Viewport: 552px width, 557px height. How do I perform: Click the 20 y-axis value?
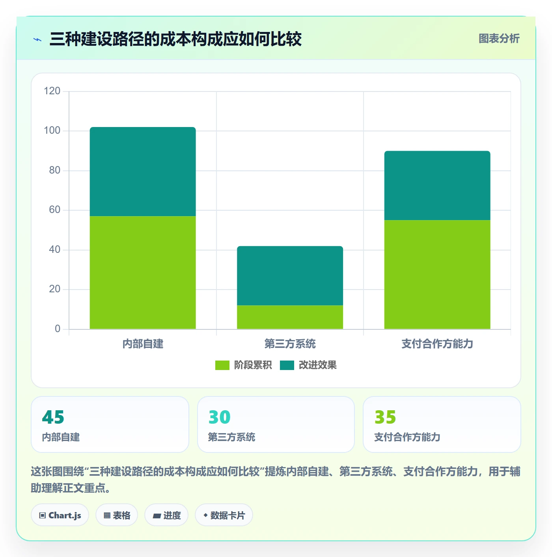point(55,289)
